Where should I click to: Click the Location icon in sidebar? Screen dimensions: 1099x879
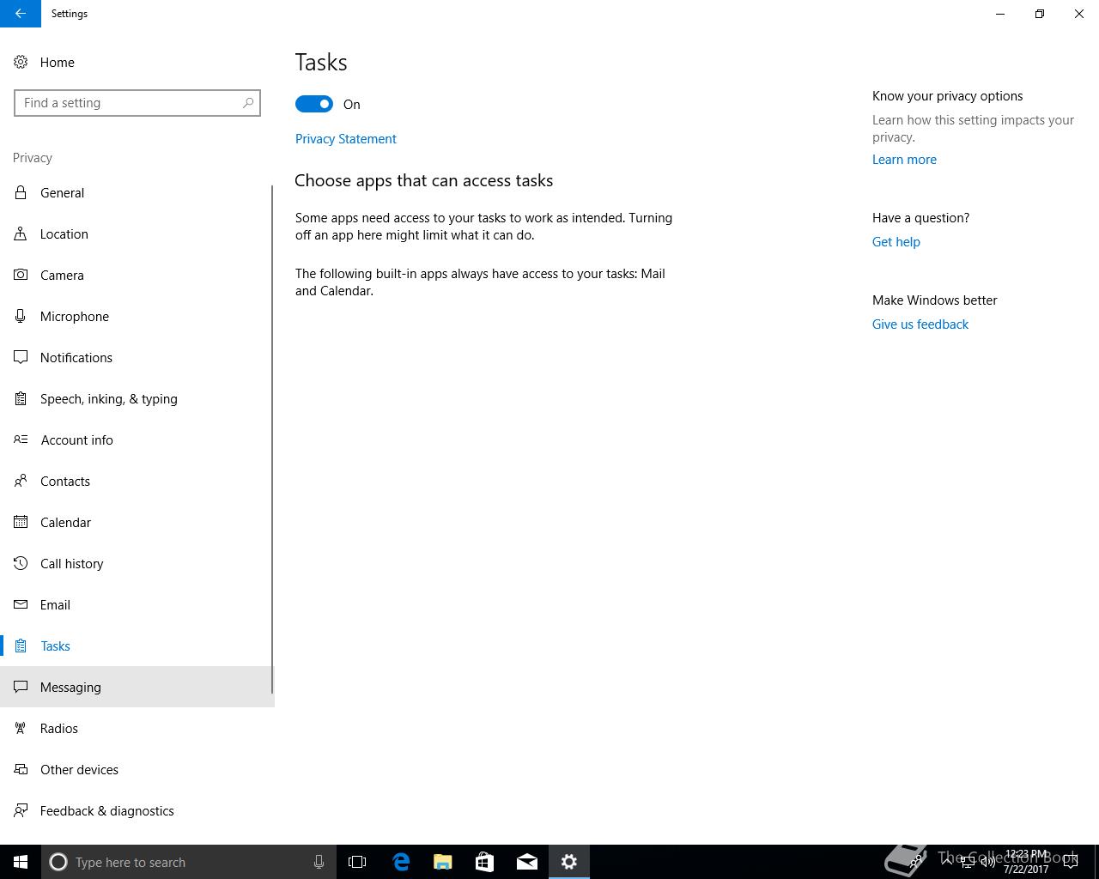pyautogui.click(x=21, y=233)
